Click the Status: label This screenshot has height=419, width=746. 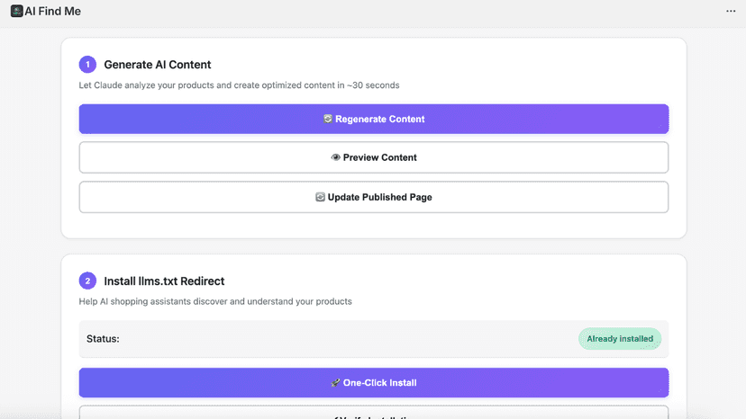(x=103, y=339)
